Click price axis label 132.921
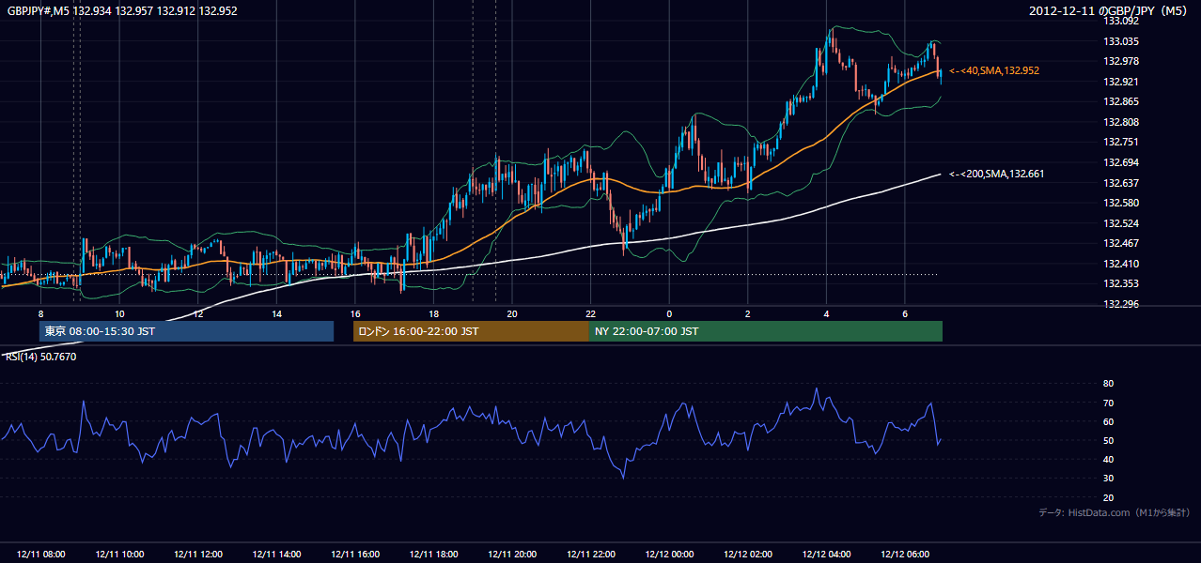The image size is (1201, 563). (1121, 82)
